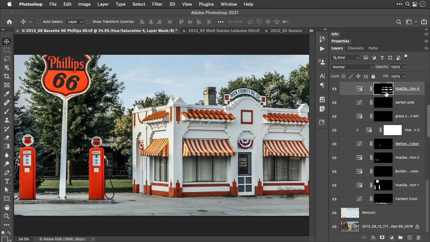Switch to the Paths tab
The height and width of the screenshot is (242, 430).
373,48
